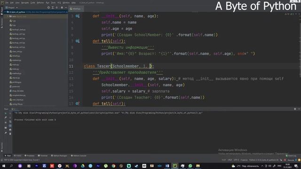Clear all Run console output with trash icon
301x169 pixels.
tap(10, 133)
